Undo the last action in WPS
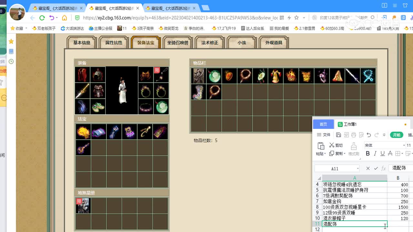 pyautogui.click(x=369, y=135)
